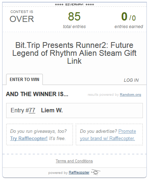Click the 'Do you advertise?' promo box
Screen dimensions: 149x180
(x=109, y=135)
